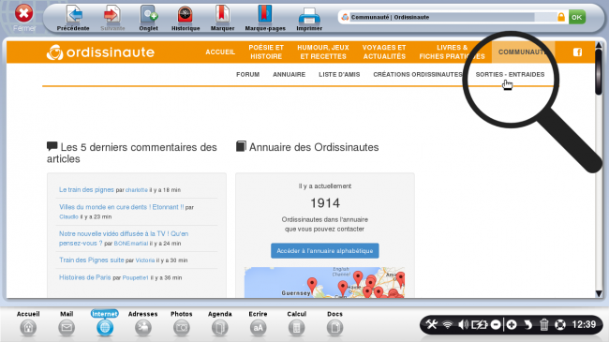Viewport: 609px width, 342px height.
Task: Click the 12:39 clock
Action: [x=584, y=324]
